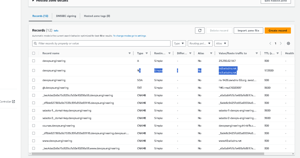The width and height of the screenshot is (300, 158).
Task: Click the "MS=ms47602098" TXT value
Action: point(230,88)
